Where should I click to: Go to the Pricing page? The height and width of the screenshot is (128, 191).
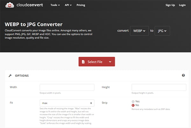pos(81,5)
